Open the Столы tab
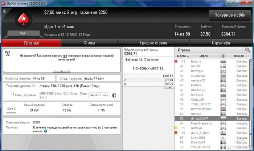 (x=89, y=43)
